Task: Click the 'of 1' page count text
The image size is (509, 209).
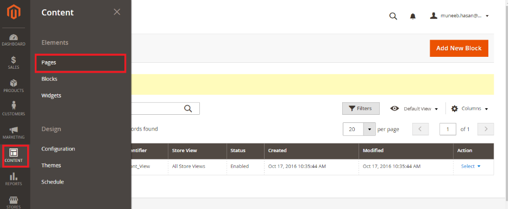Action: pyautogui.click(x=465, y=129)
